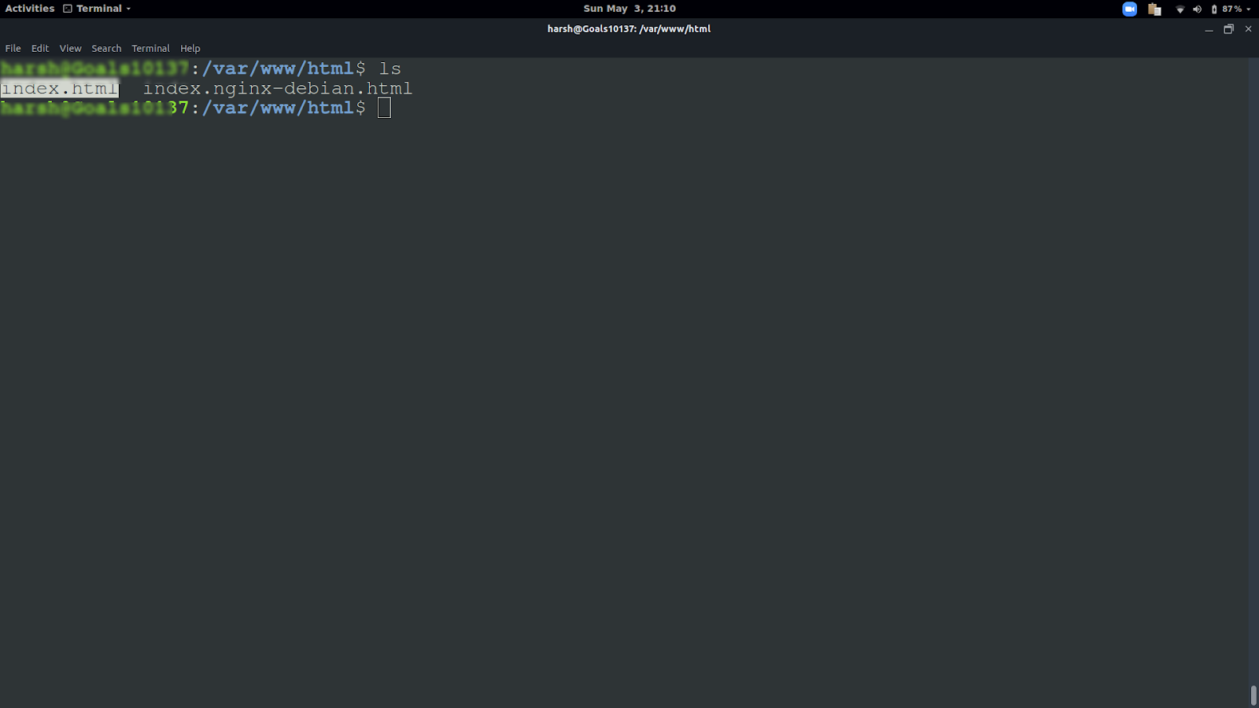Image resolution: width=1259 pixels, height=708 pixels.
Task: Click the index.nginx-debian.html filename in output
Action: tap(277, 88)
